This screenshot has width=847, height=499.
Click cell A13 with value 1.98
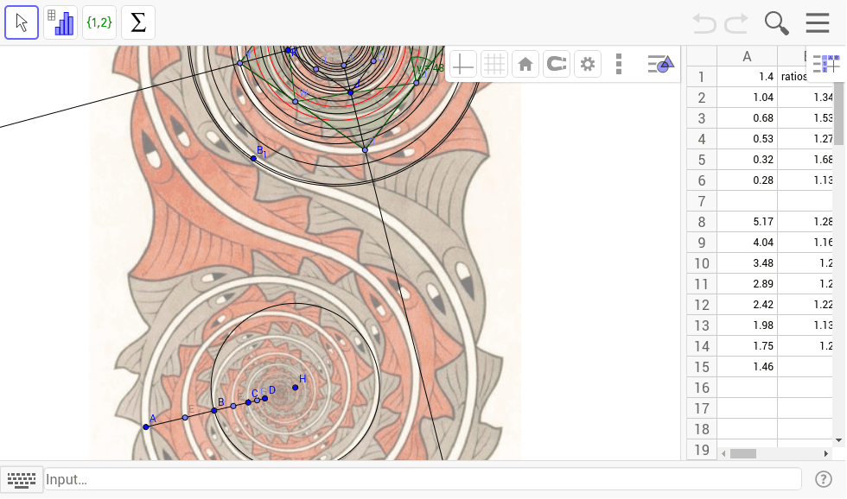747,325
